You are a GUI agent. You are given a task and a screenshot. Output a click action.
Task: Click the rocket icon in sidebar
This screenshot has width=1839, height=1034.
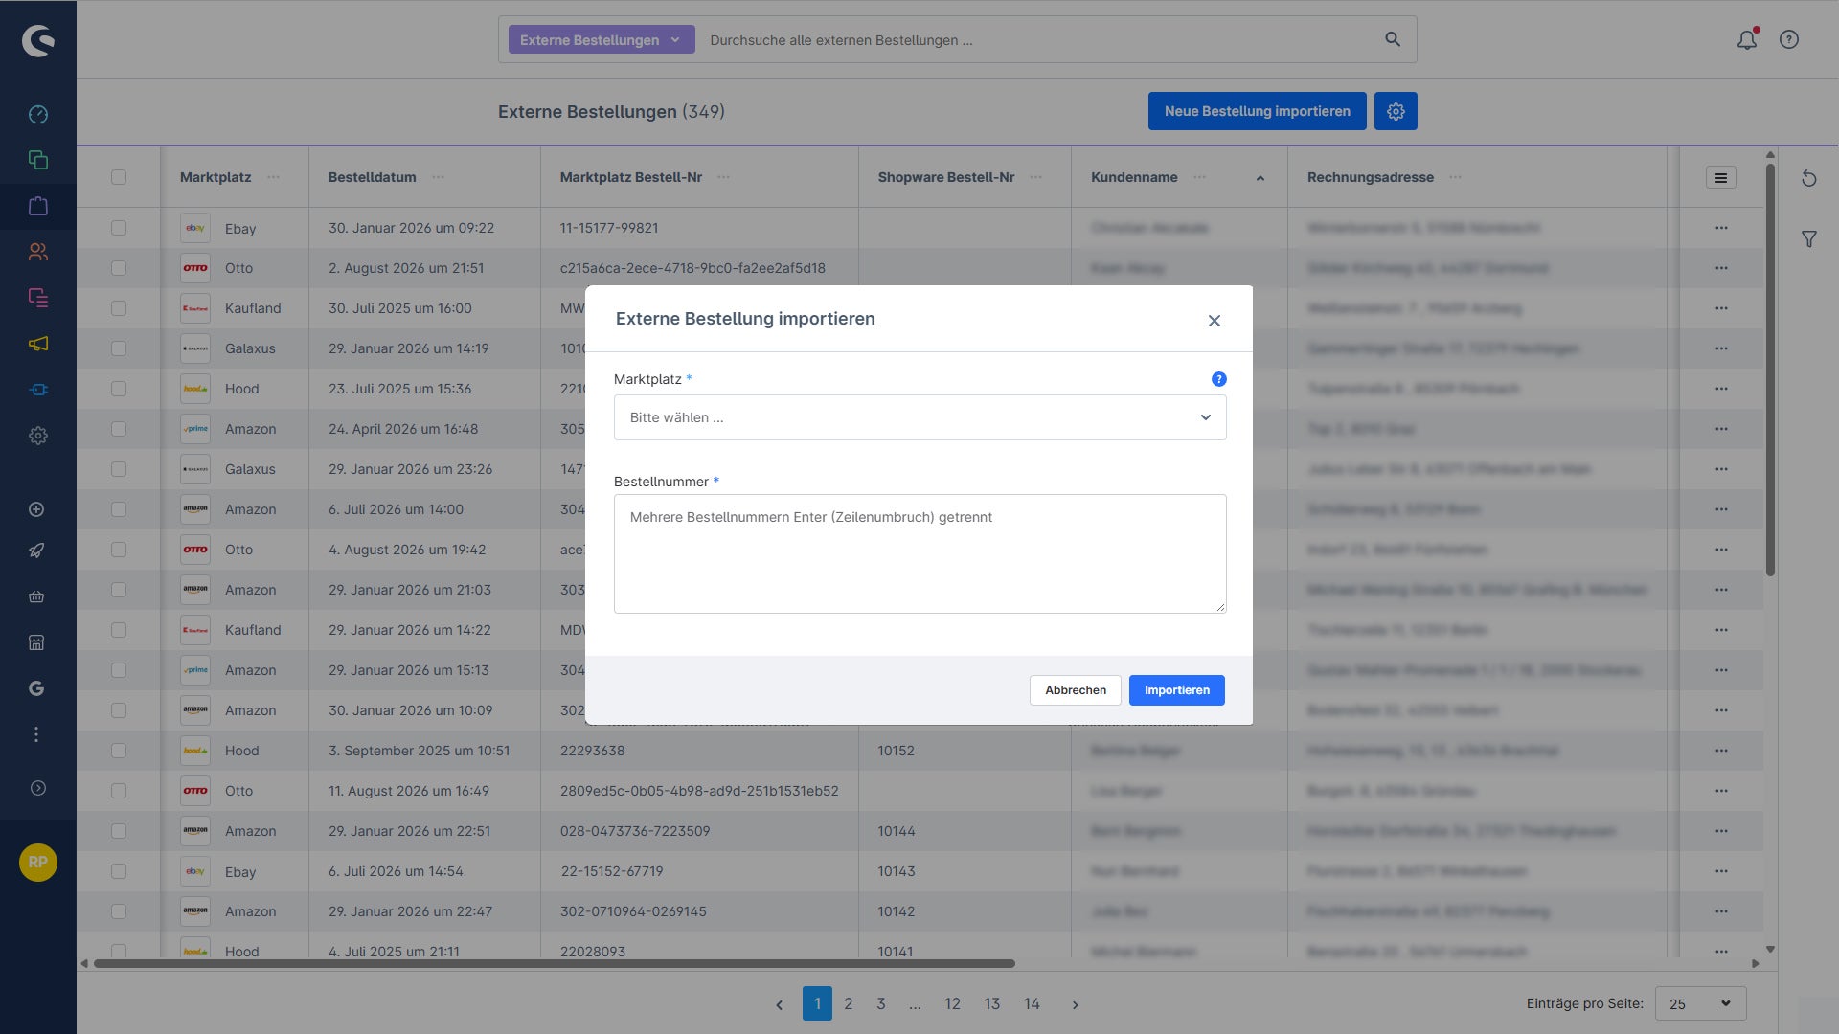click(36, 551)
